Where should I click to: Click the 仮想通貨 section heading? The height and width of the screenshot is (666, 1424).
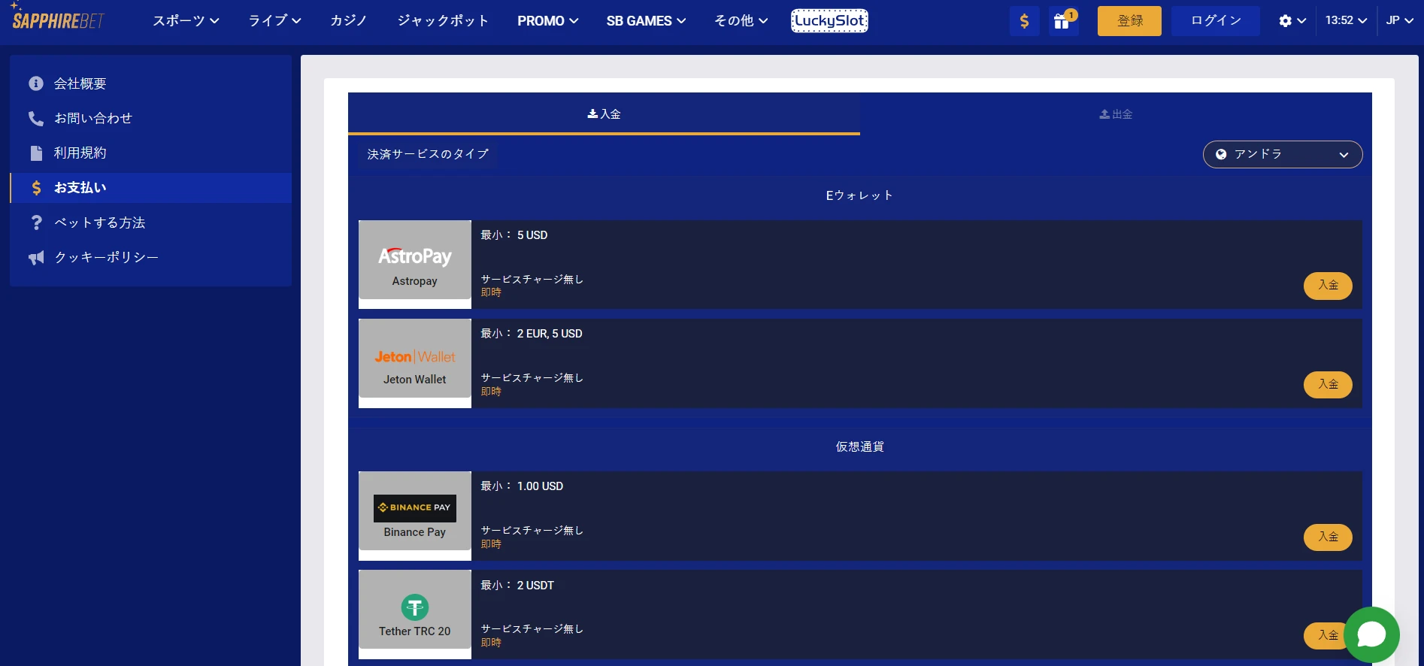[859, 447]
